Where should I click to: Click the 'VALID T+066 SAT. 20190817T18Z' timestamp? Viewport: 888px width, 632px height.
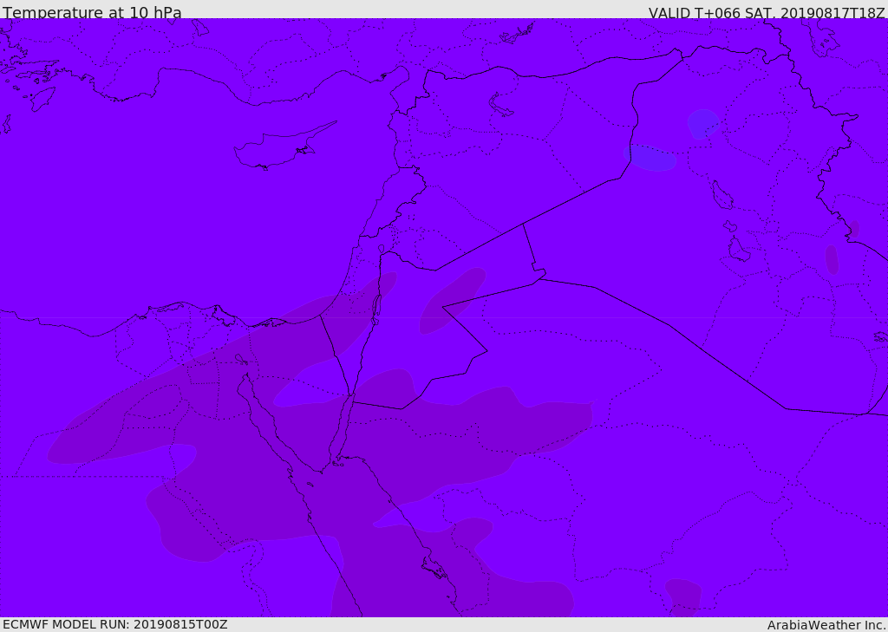[x=767, y=12]
